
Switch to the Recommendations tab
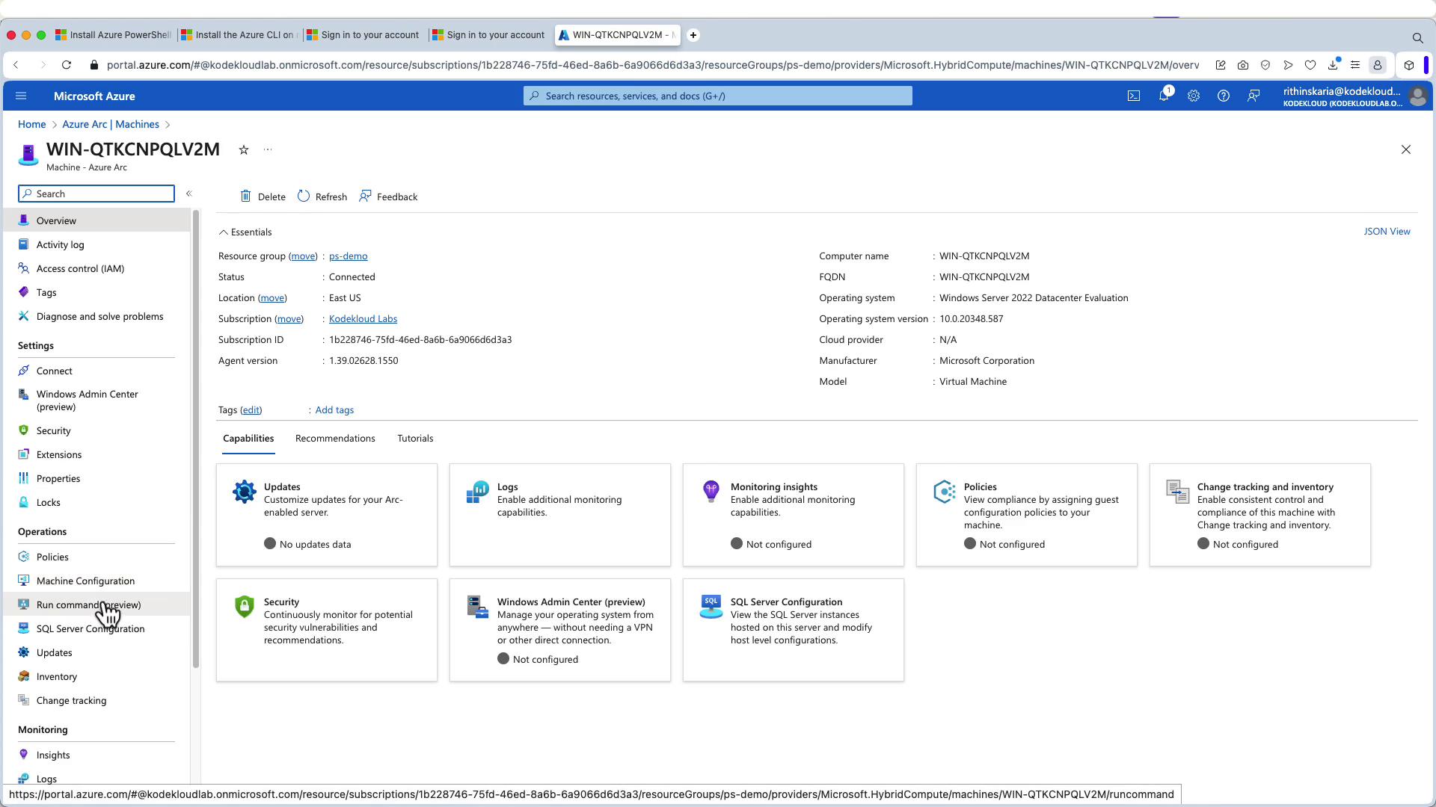tap(335, 439)
